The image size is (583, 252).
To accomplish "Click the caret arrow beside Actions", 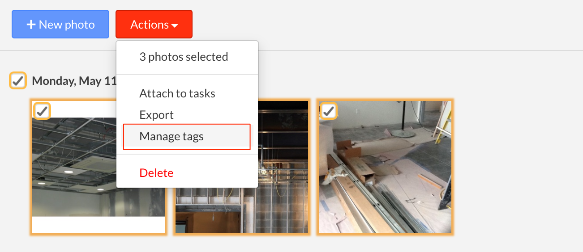I will [x=175, y=26].
